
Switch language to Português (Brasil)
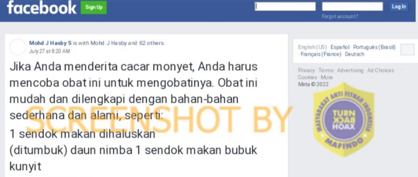374,47
